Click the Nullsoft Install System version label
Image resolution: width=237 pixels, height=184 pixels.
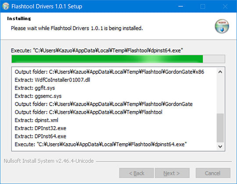(49, 161)
